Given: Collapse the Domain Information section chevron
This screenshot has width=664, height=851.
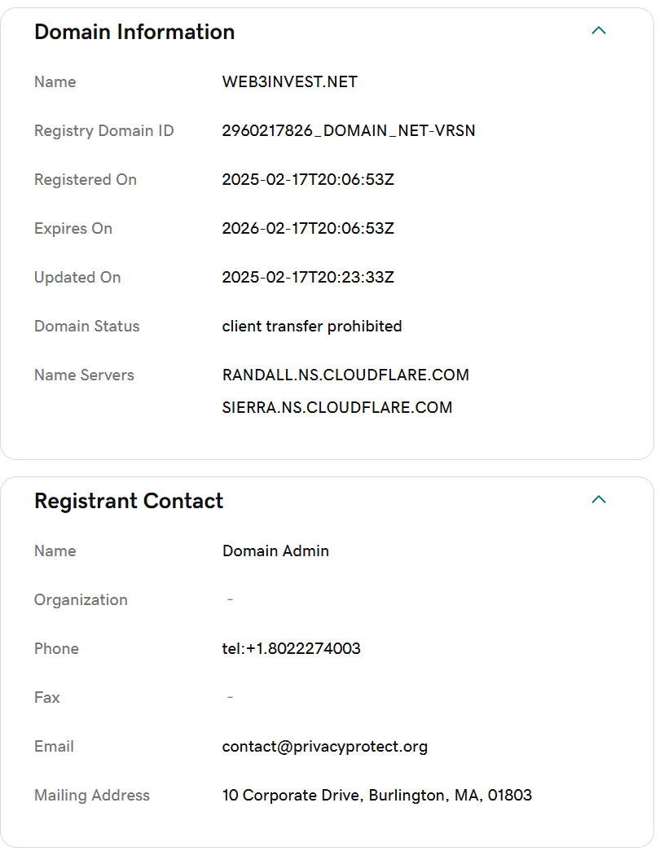Looking at the screenshot, I should click(598, 31).
